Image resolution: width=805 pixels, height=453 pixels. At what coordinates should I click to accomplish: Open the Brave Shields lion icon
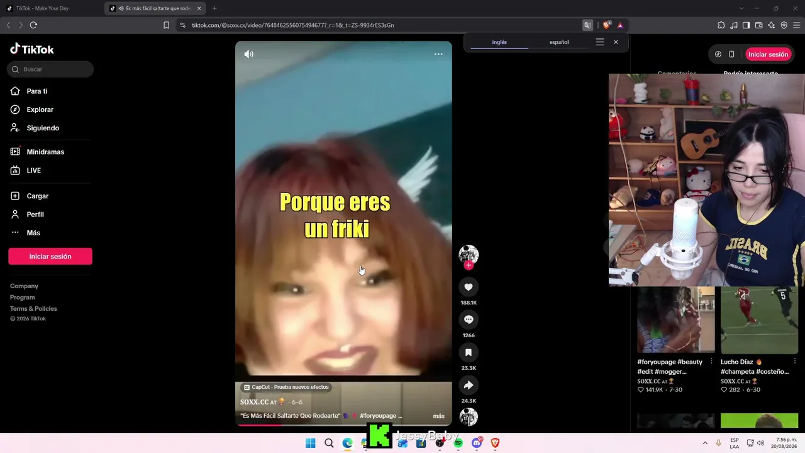point(606,25)
